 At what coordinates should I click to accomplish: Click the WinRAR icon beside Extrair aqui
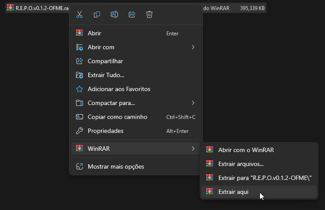click(210, 192)
